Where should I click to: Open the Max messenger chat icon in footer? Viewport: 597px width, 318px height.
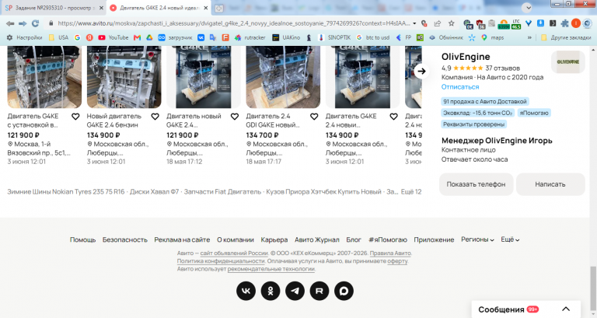tap(344, 291)
